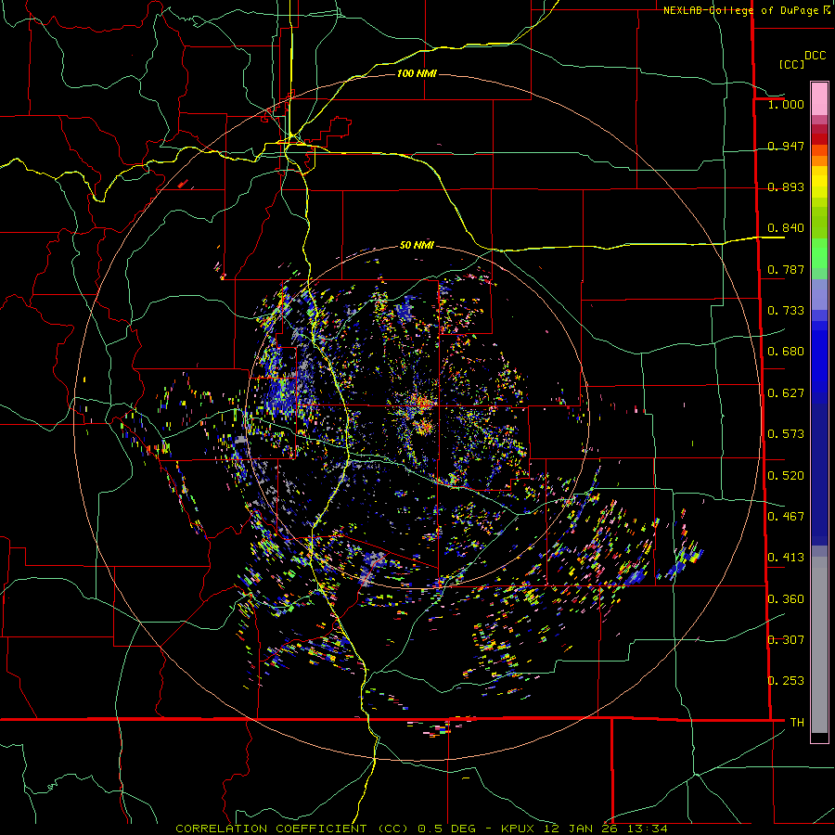The image size is (835, 835).
Task: Click the light green segment of the color bar
Action: [x=819, y=253]
